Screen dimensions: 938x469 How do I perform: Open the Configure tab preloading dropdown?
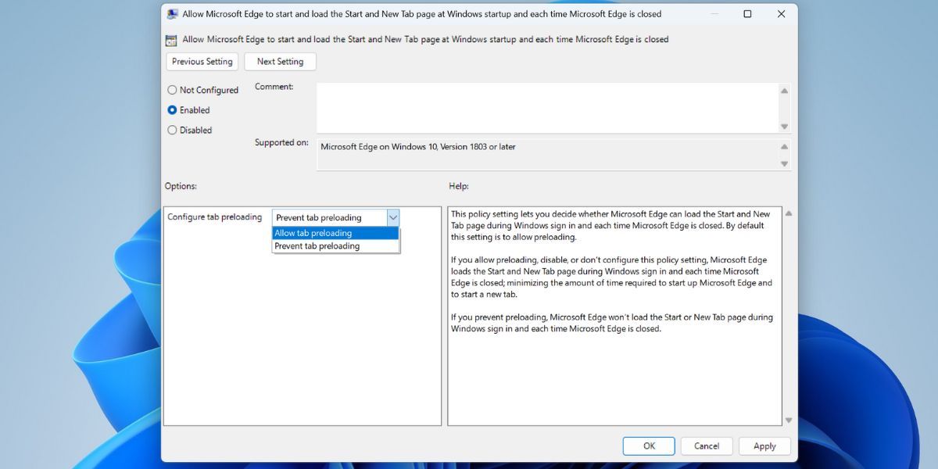[393, 217]
